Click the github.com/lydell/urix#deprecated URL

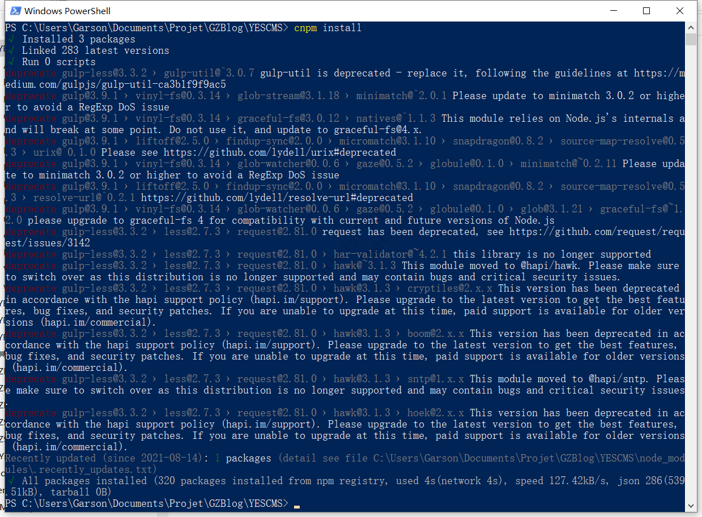point(280,152)
